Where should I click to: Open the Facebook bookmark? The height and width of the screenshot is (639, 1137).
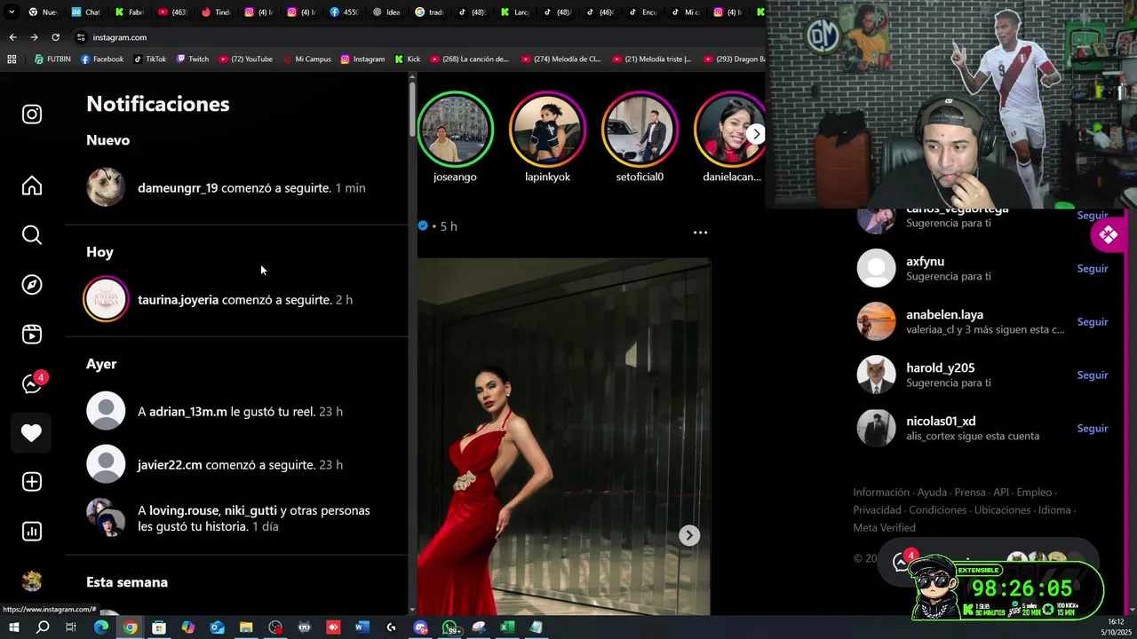pyautogui.click(x=102, y=59)
